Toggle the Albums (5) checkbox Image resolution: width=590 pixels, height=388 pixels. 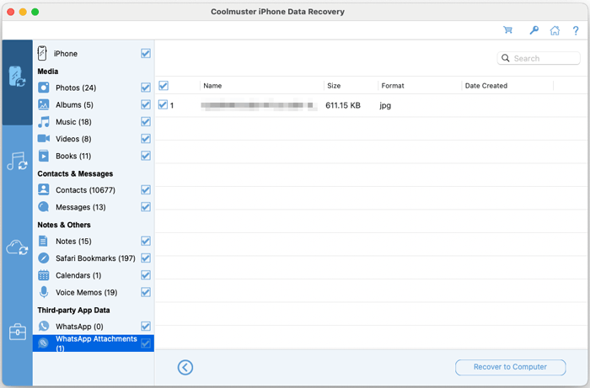146,104
